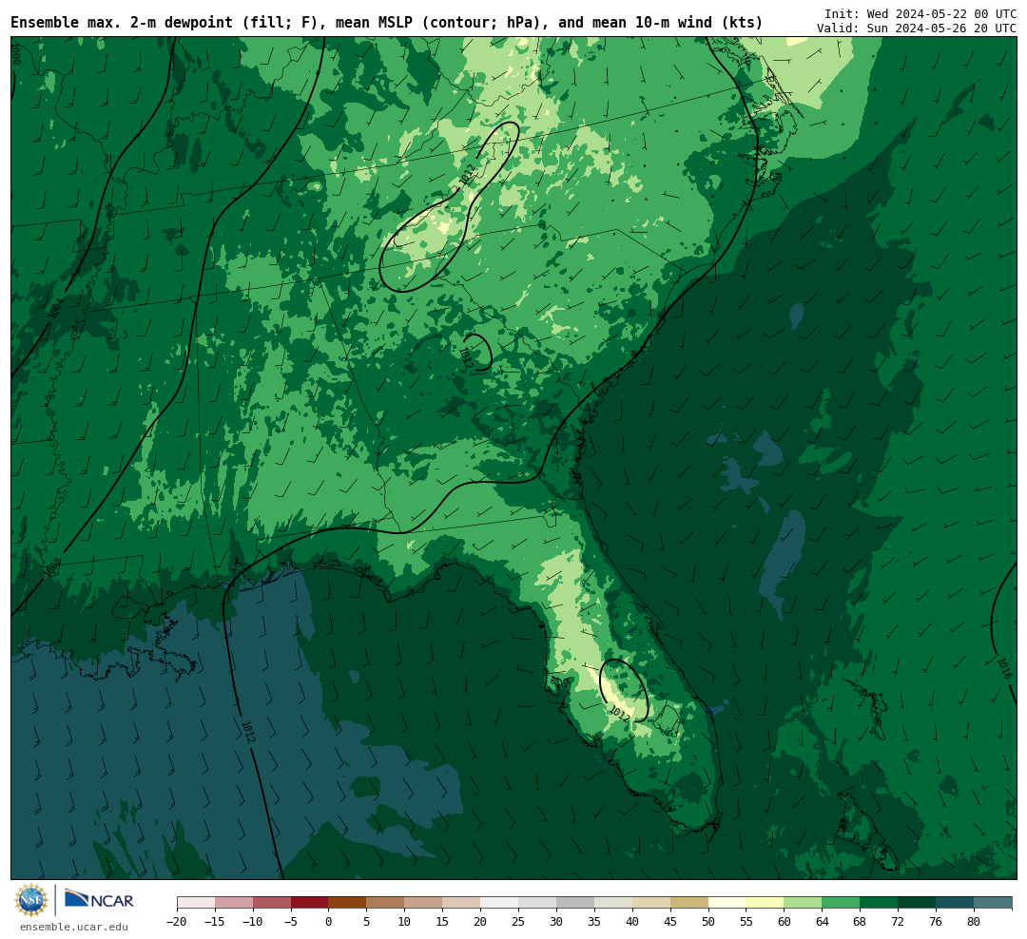Click the colorbar tick label '-20'
Viewport: 1027px width, 939px height.
[x=177, y=921]
